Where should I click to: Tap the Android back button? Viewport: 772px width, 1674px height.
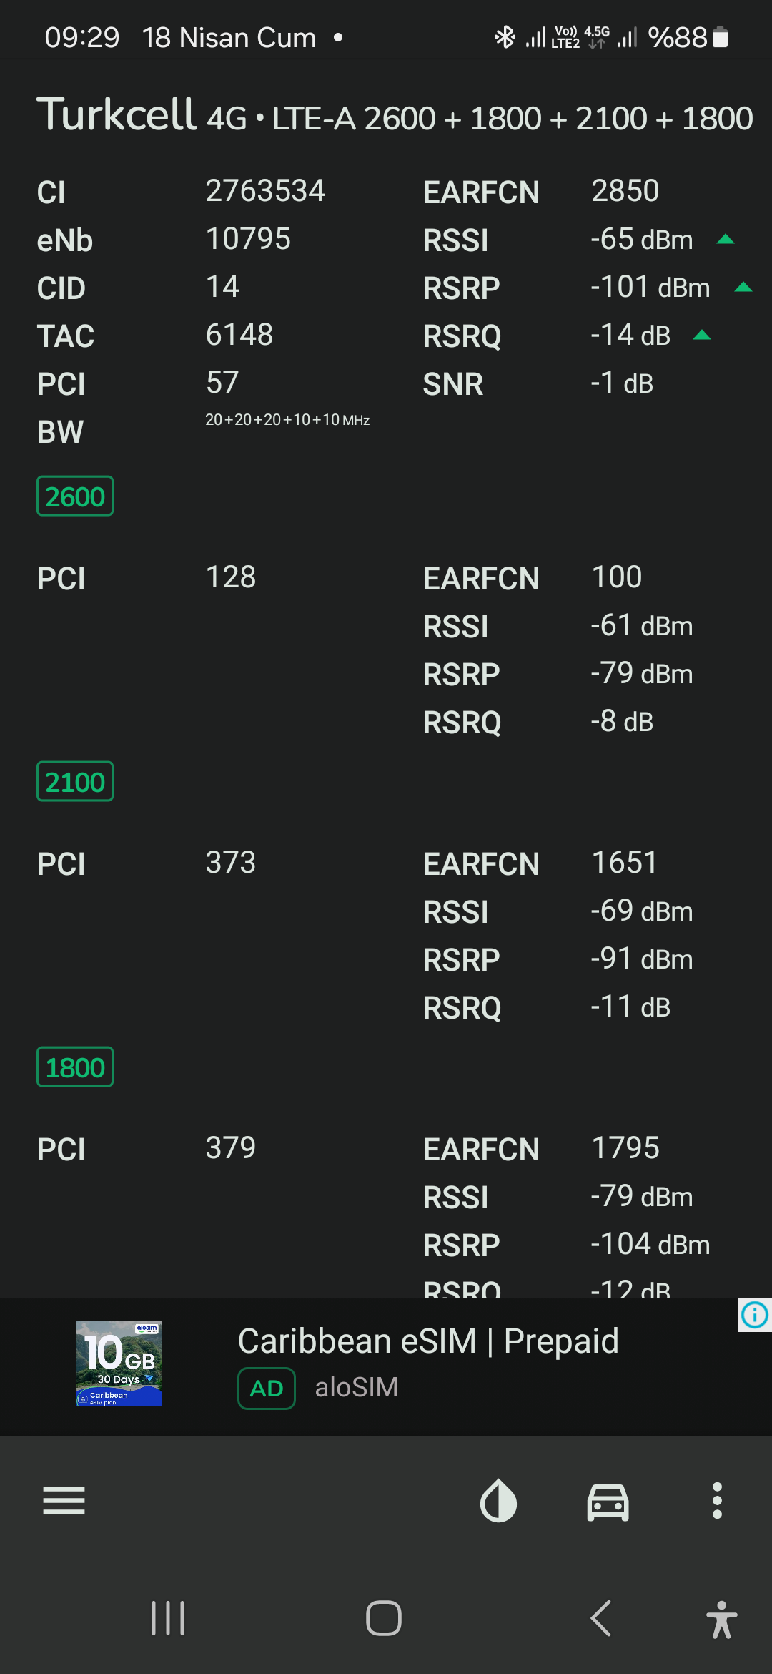click(x=601, y=1618)
